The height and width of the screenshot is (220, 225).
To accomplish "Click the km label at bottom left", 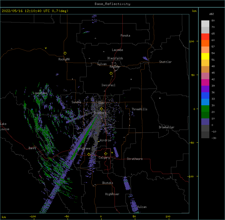I will click(x=4, y=217).
